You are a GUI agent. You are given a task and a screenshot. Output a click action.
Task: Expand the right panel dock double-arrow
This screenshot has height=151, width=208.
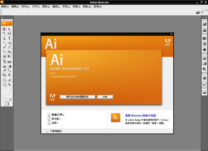coord(206,17)
